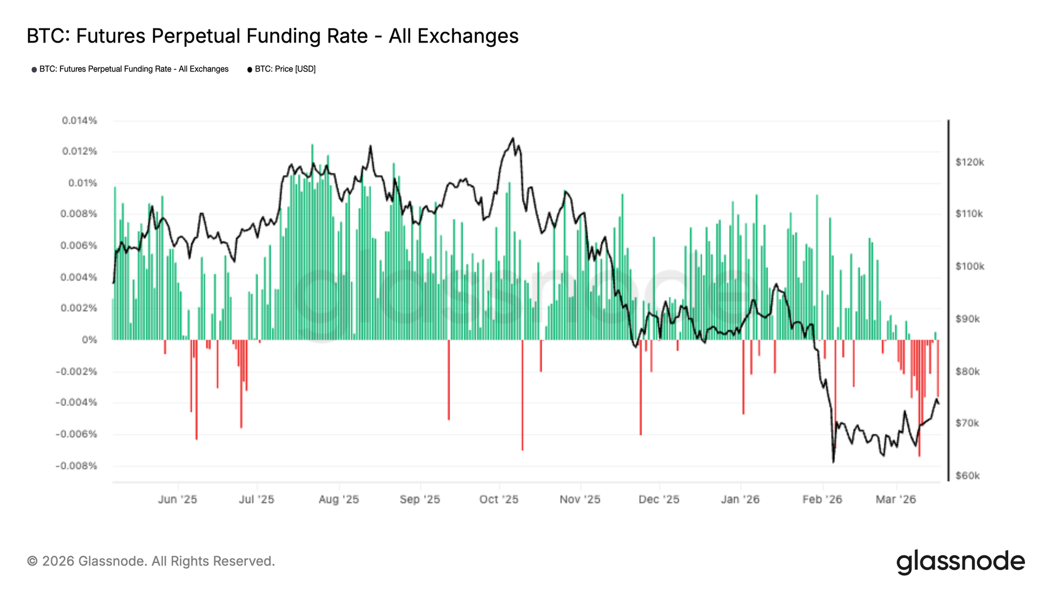1053x592 pixels.
Task: Click the chart title text
Action: pos(272,36)
